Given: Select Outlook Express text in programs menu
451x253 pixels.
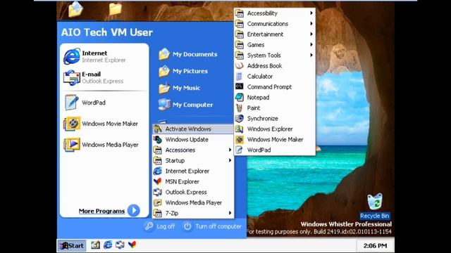Looking at the screenshot, I should 186,192.
